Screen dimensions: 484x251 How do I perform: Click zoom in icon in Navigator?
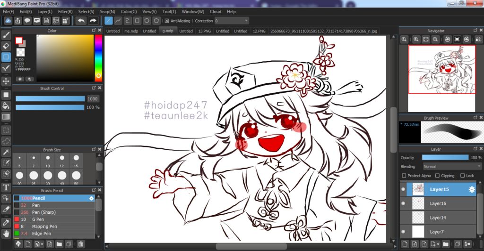(x=416, y=40)
